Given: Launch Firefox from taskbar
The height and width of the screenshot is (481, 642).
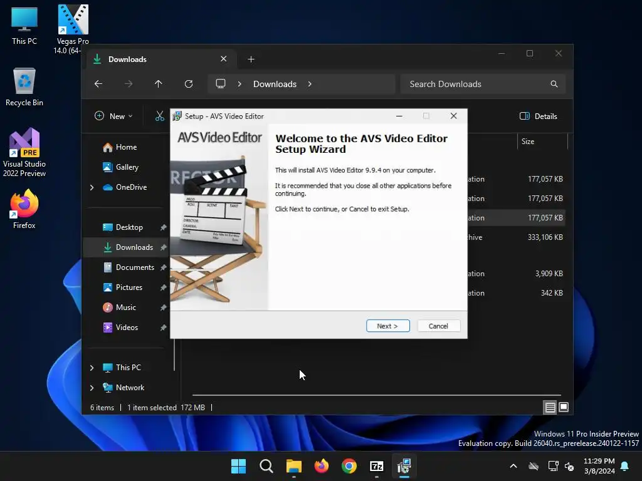Looking at the screenshot, I should (x=322, y=466).
